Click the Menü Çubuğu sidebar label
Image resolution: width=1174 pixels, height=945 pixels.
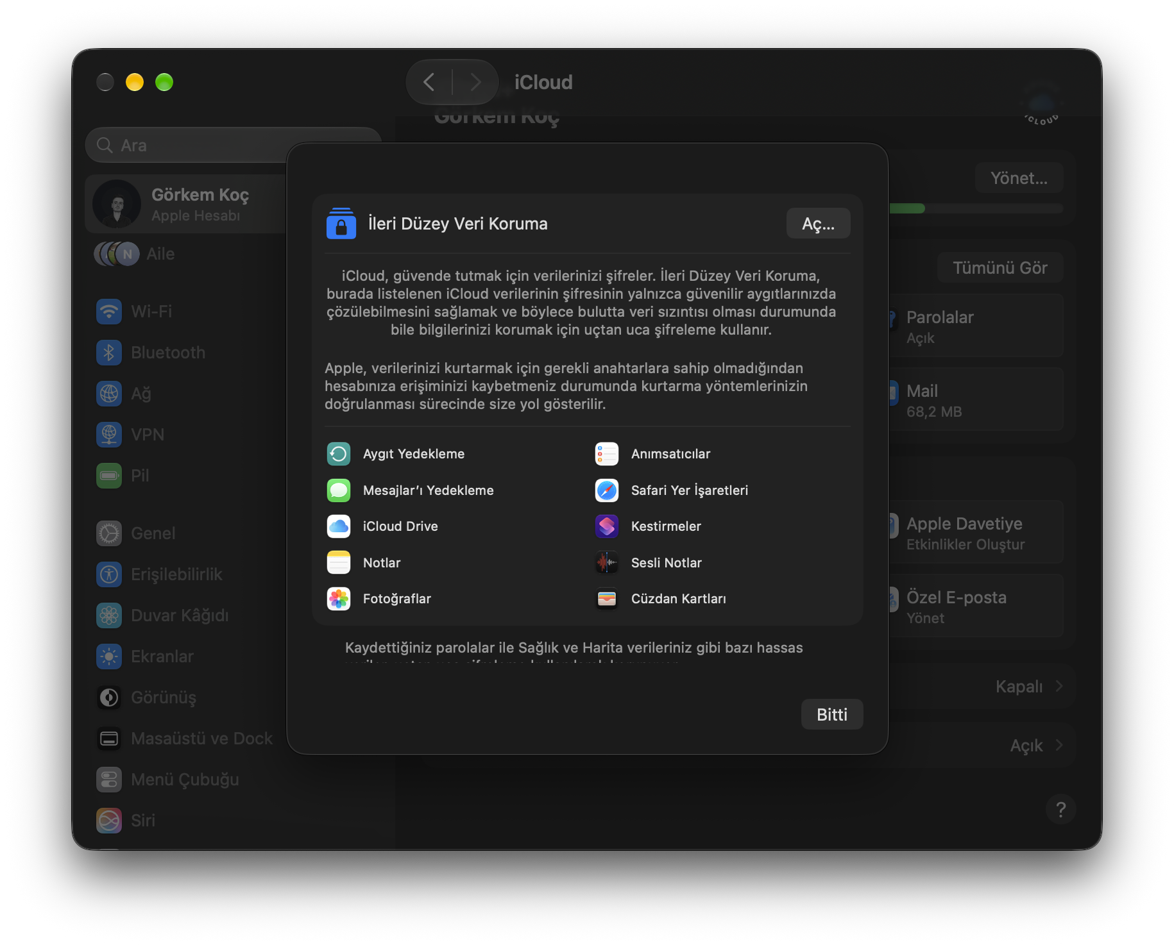tap(185, 780)
